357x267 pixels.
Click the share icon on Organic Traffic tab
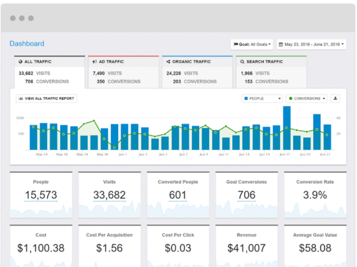pyautogui.click(x=169, y=62)
